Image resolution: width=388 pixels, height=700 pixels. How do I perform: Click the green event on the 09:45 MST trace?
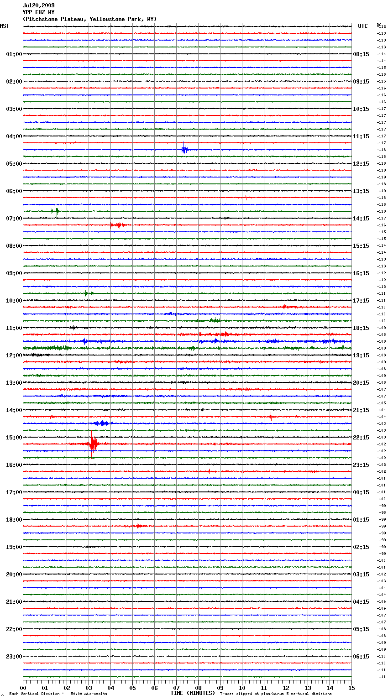point(89,293)
